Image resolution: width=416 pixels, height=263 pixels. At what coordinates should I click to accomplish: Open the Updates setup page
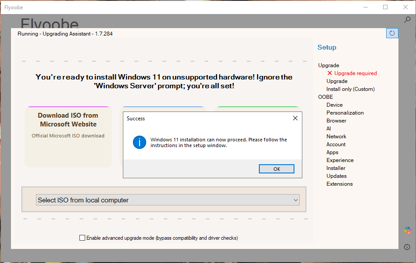tap(337, 176)
